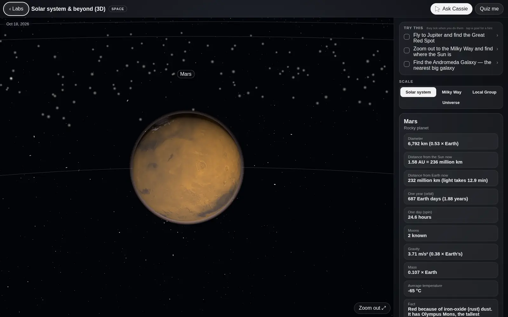The height and width of the screenshot is (317, 508).
Task: Expand hint for Milky Way Sun goal
Action: pyautogui.click(x=497, y=49)
